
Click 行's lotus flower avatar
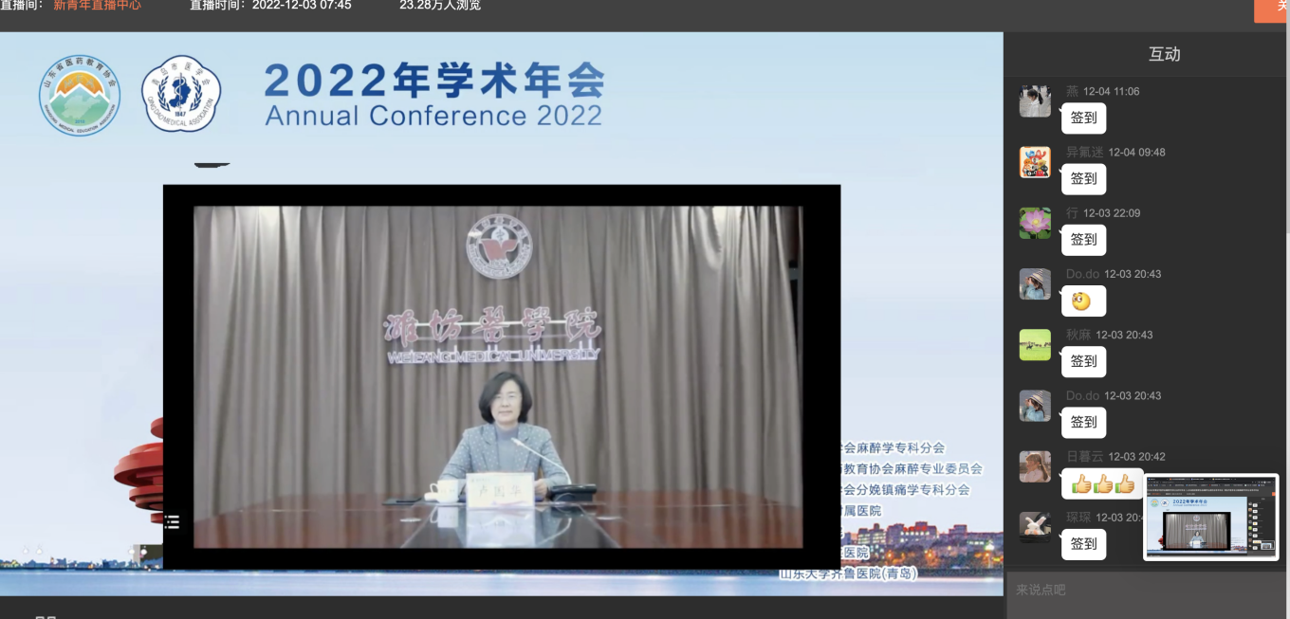1035,223
